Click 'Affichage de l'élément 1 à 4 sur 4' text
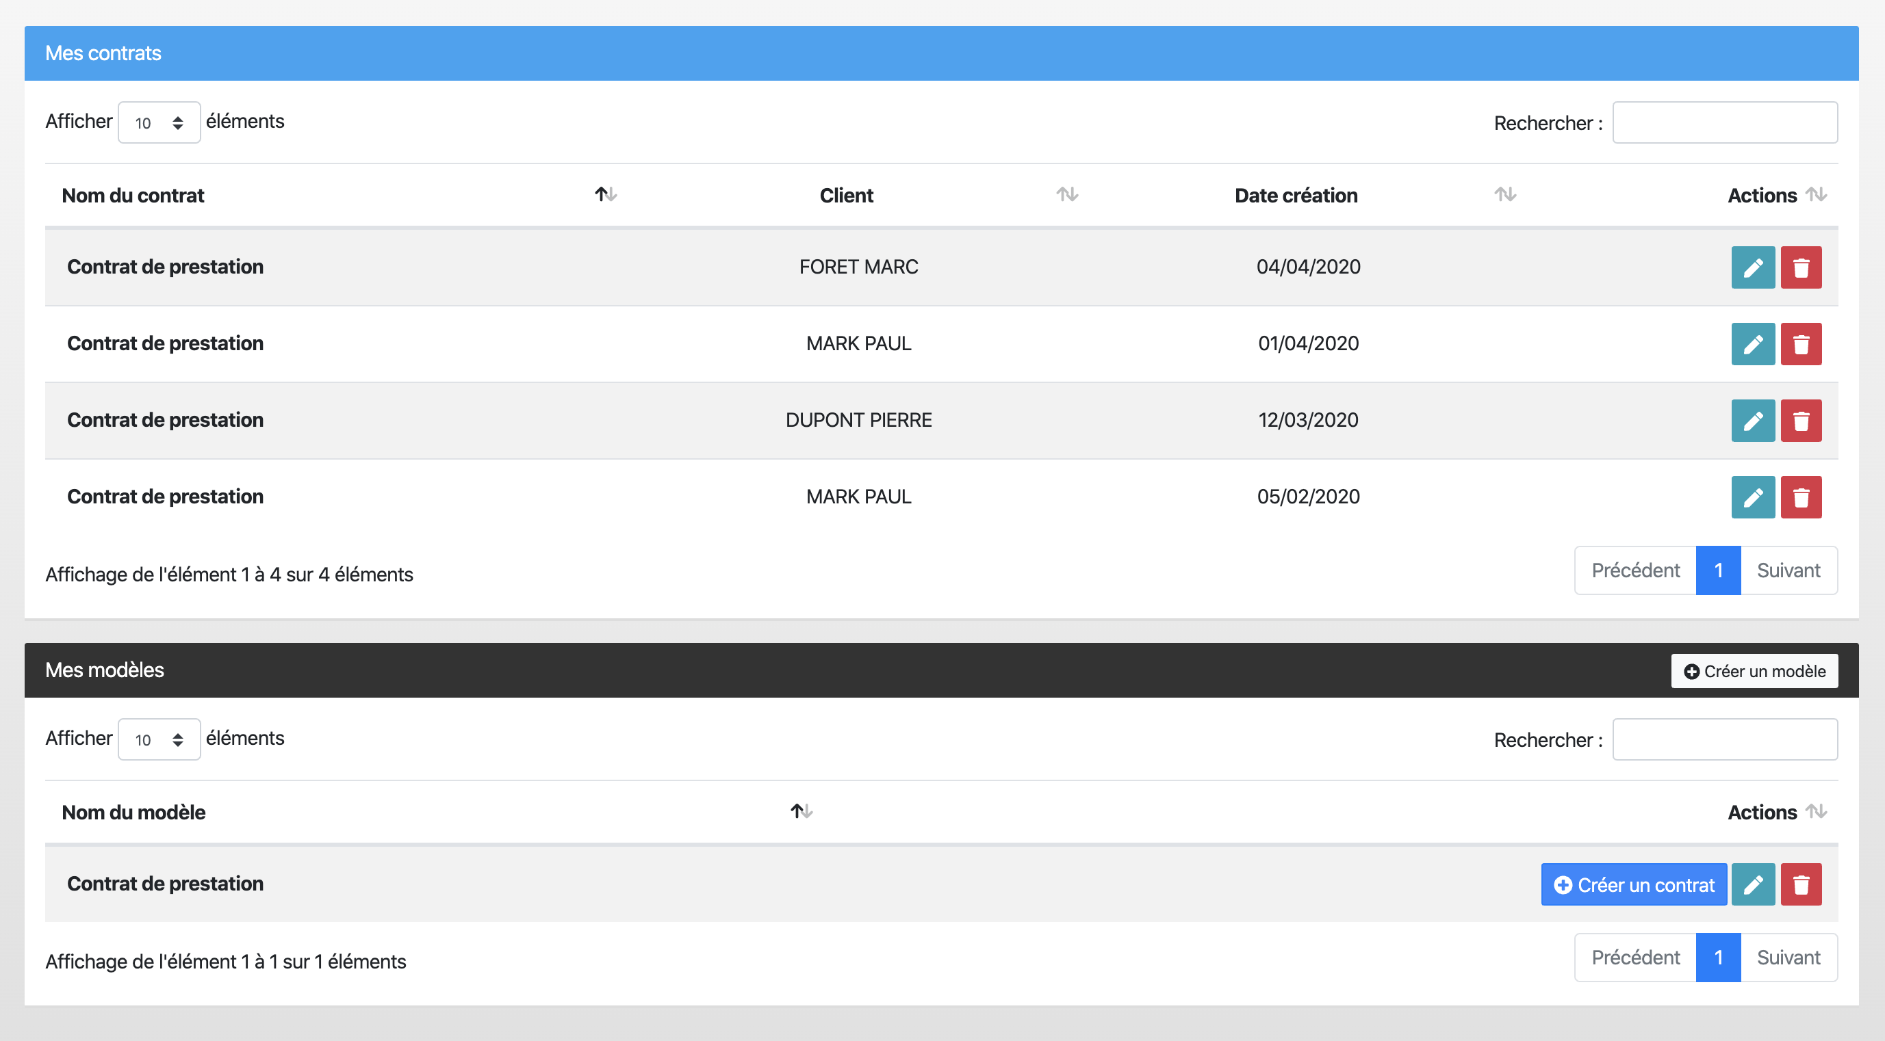This screenshot has height=1041, width=1885. (229, 575)
